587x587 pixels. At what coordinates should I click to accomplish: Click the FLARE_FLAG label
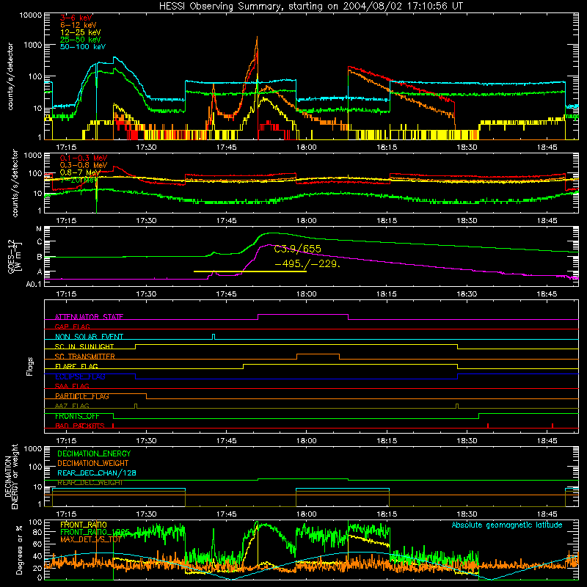coord(76,366)
